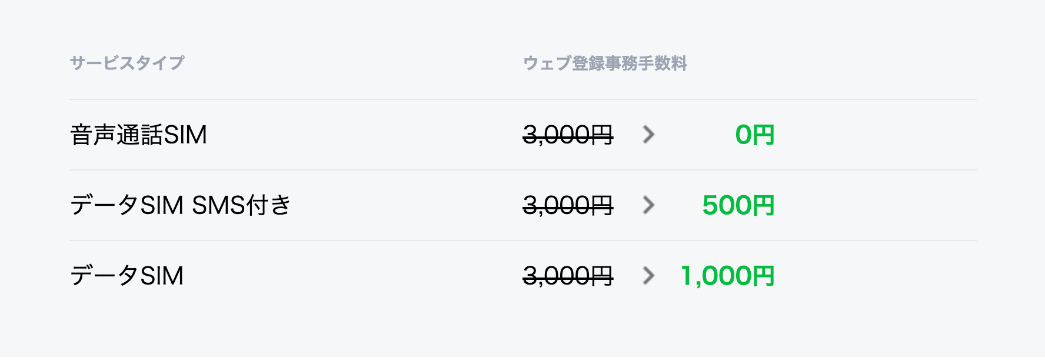This screenshot has width=1045, height=361.
Task: Select the データSIM service type label
Action: click(x=127, y=275)
